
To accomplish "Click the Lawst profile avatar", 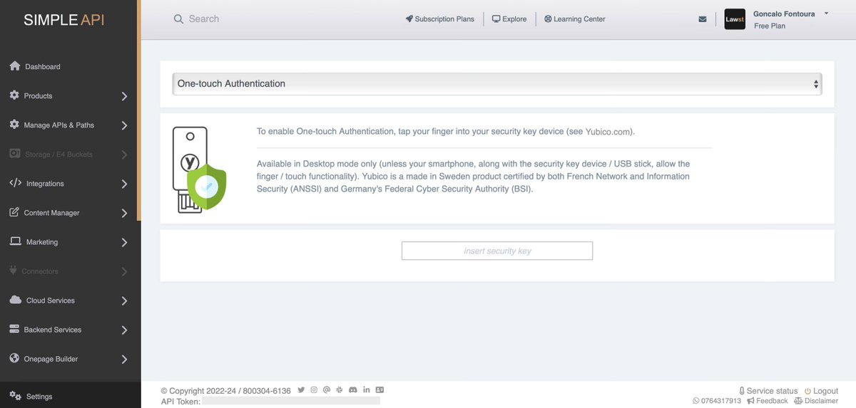I will [735, 19].
